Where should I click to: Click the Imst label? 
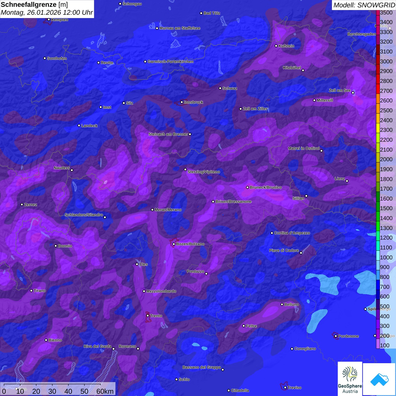(x=107, y=107)
